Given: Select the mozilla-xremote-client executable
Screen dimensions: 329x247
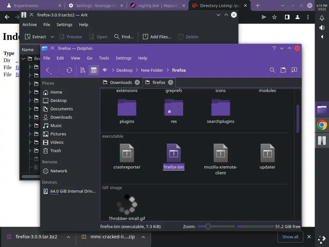Looking at the screenshot, I should point(220,160).
